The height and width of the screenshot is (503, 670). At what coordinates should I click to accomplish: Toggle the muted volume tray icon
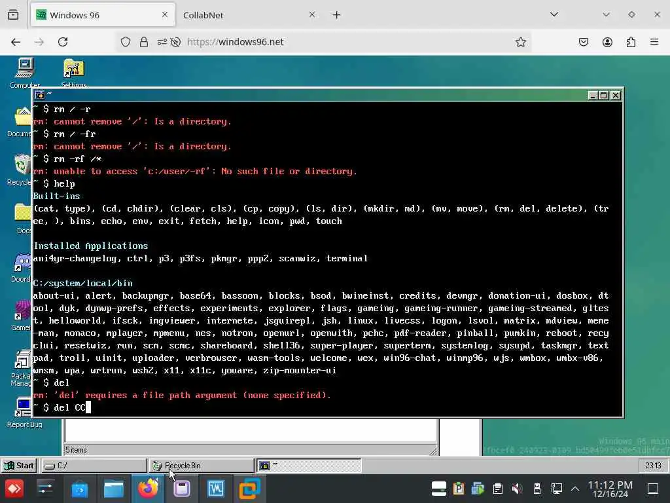(x=517, y=489)
